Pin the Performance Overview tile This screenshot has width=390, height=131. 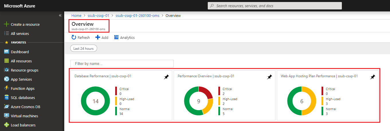(x=269, y=77)
